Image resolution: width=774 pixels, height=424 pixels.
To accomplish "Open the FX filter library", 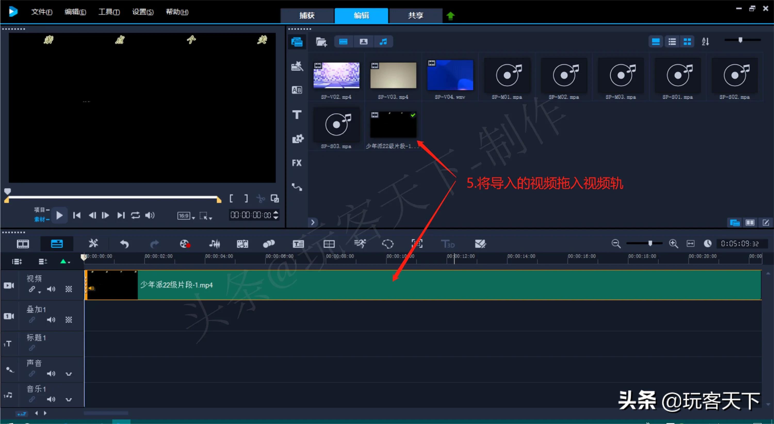I will (x=297, y=163).
